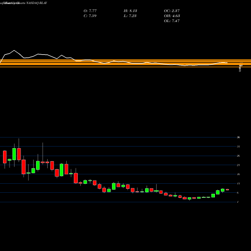The width and height of the screenshot is (251, 251).
Task: Click the NASDAQ RLAY chart title
Action: pos(36,3)
